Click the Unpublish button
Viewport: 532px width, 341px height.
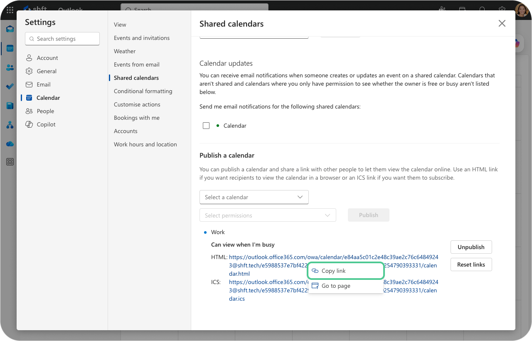click(x=471, y=247)
